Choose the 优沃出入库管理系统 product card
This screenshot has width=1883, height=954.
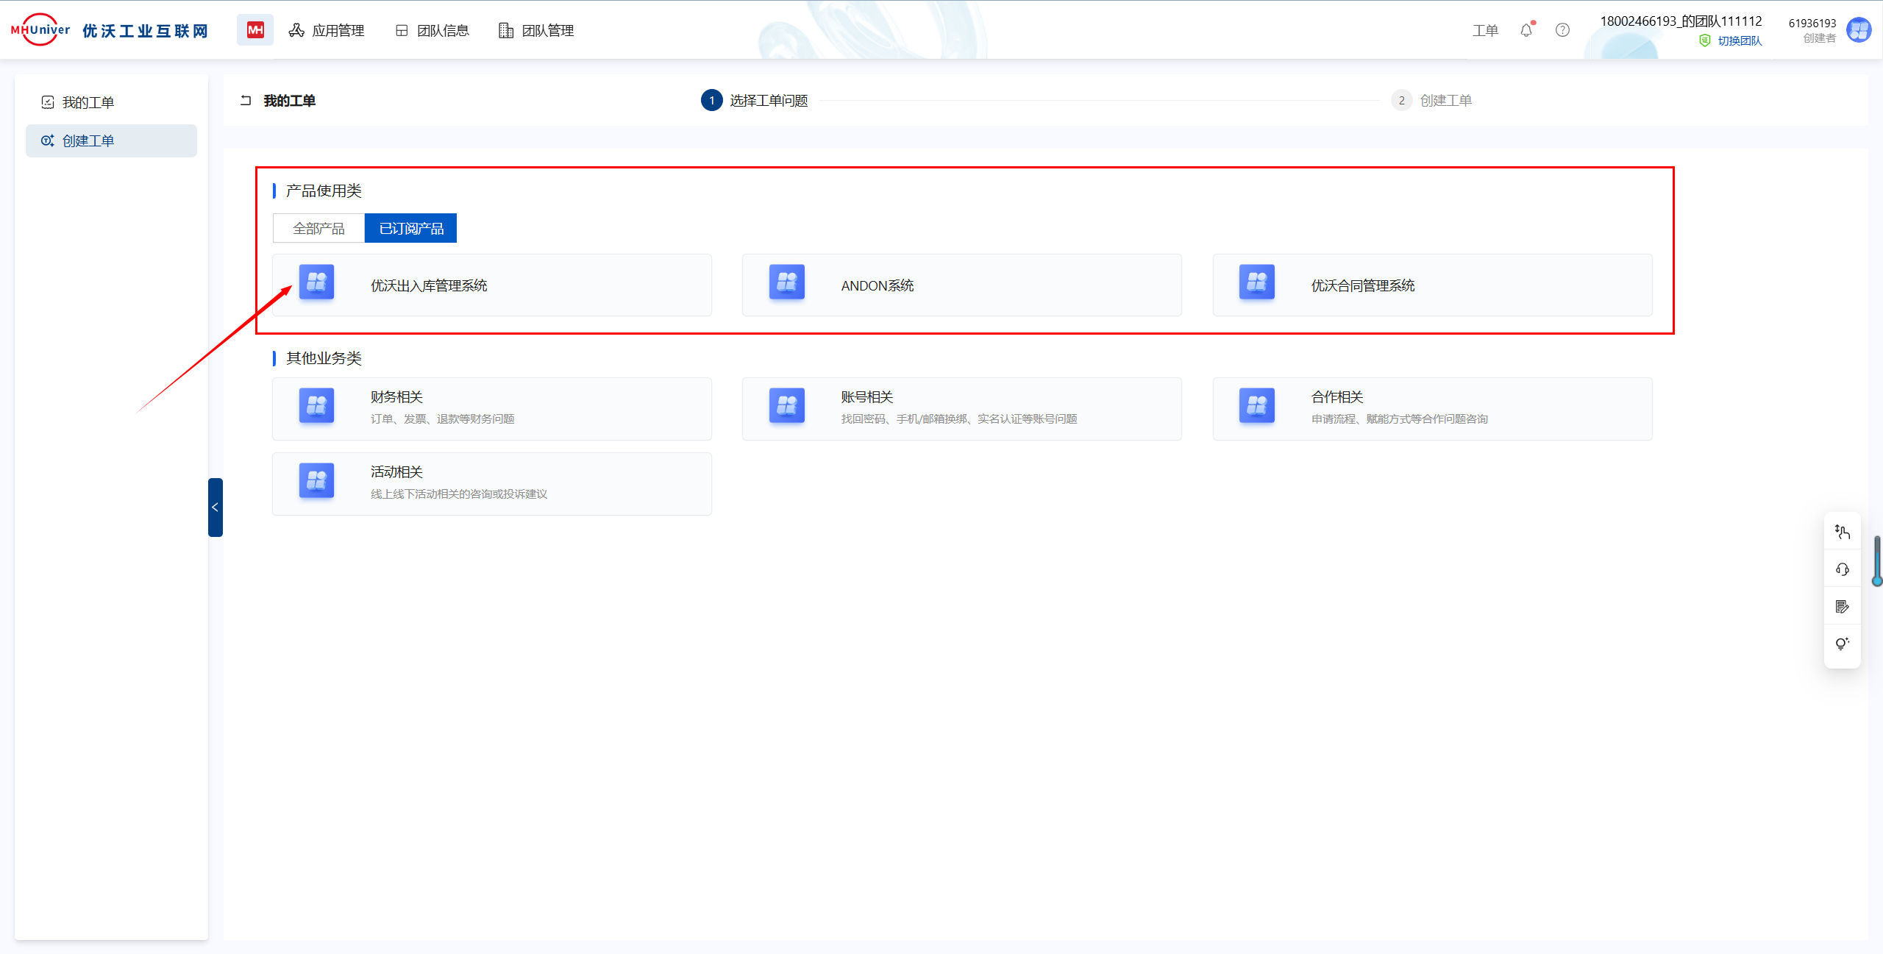491,285
